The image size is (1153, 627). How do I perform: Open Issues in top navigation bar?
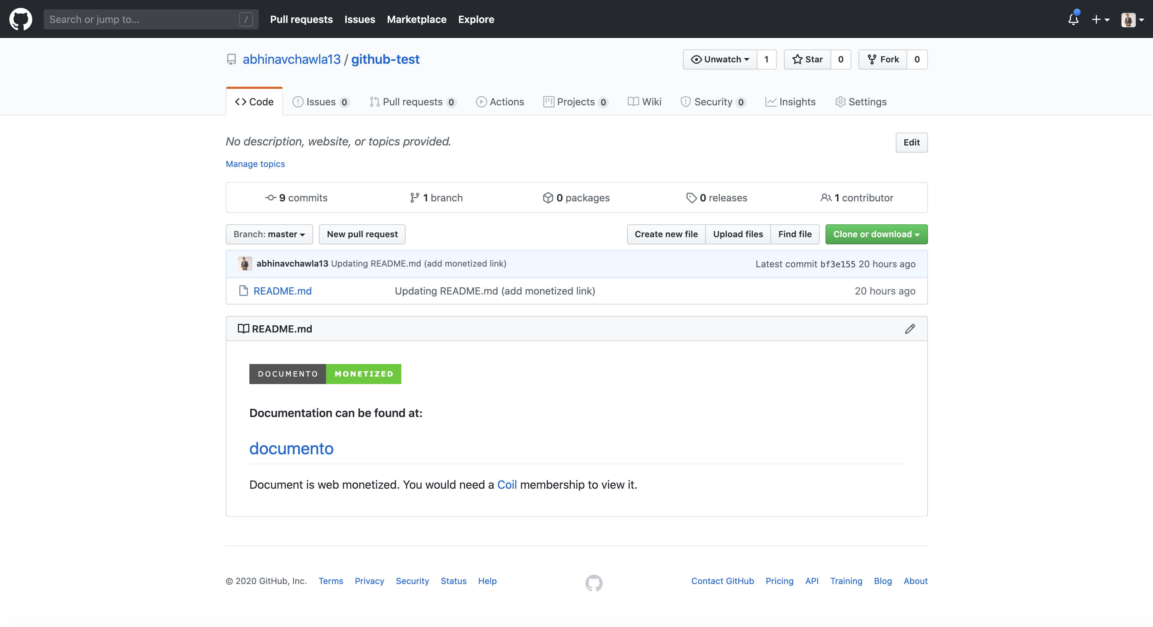coord(359,19)
